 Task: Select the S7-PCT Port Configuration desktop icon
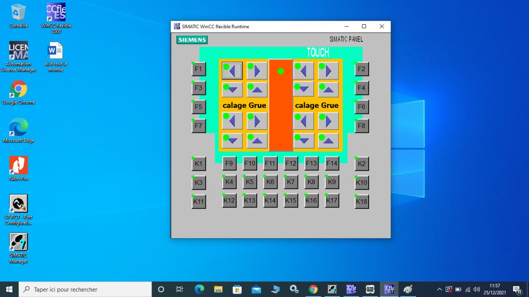pos(19,210)
